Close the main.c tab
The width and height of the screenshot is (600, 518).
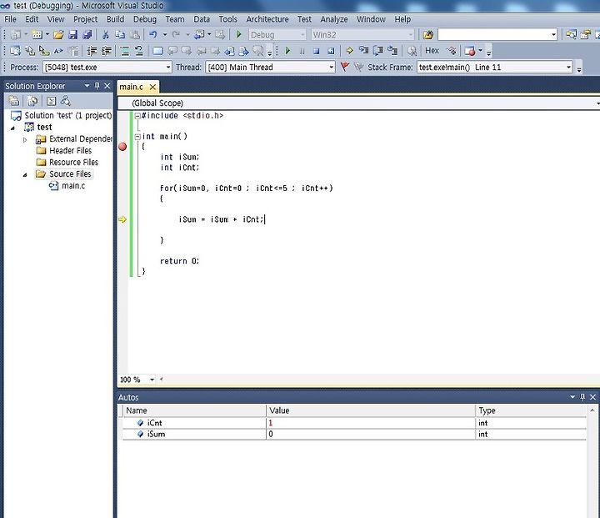tap(152, 87)
